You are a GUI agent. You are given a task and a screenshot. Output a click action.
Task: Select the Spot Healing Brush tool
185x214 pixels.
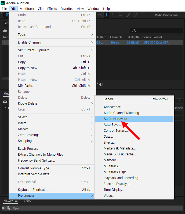(135, 15)
